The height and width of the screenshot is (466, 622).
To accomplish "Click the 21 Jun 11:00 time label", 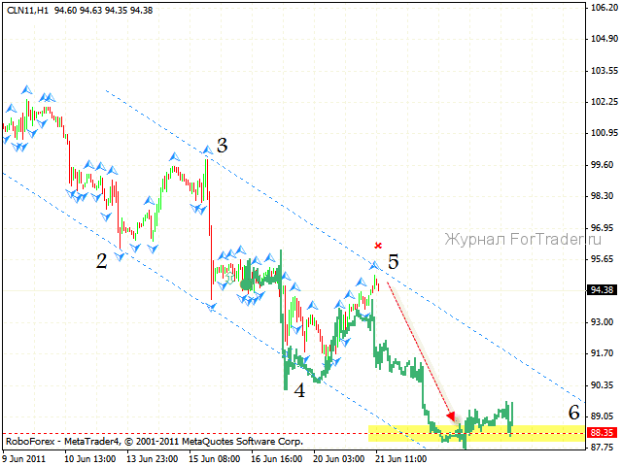I will [x=401, y=459].
